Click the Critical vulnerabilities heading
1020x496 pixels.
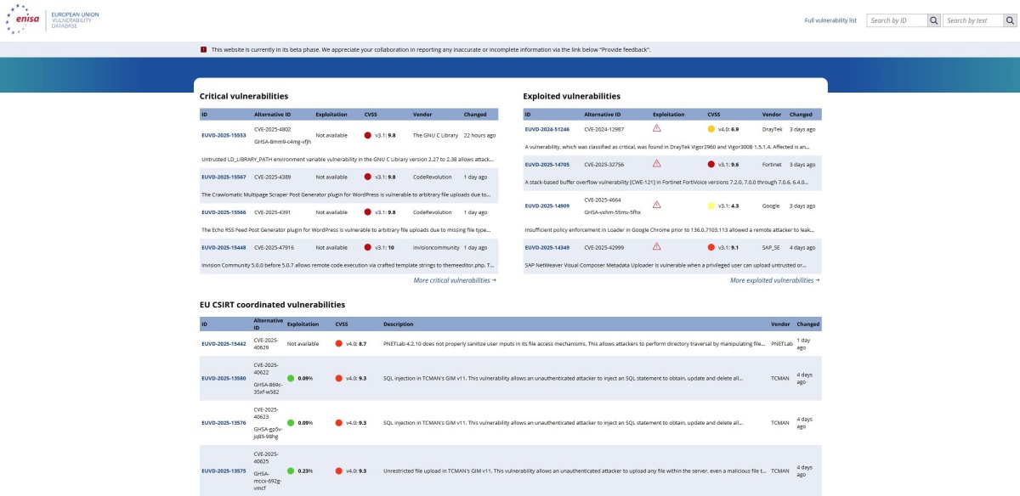click(x=244, y=97)
